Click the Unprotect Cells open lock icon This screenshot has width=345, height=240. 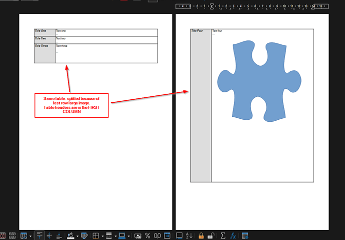pos(210,236)
